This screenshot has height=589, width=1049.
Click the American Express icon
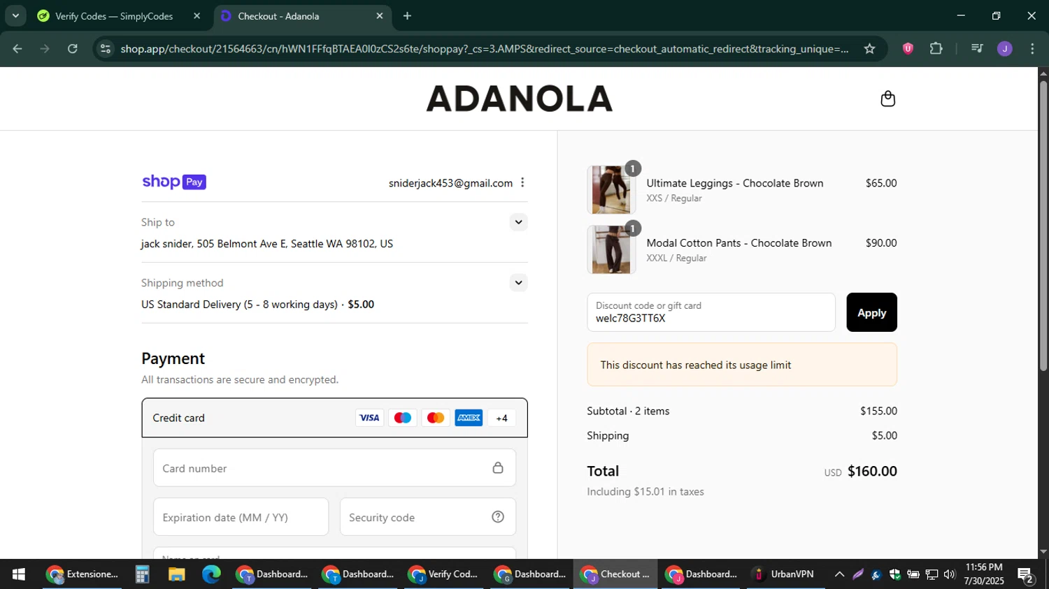(469, 418)
